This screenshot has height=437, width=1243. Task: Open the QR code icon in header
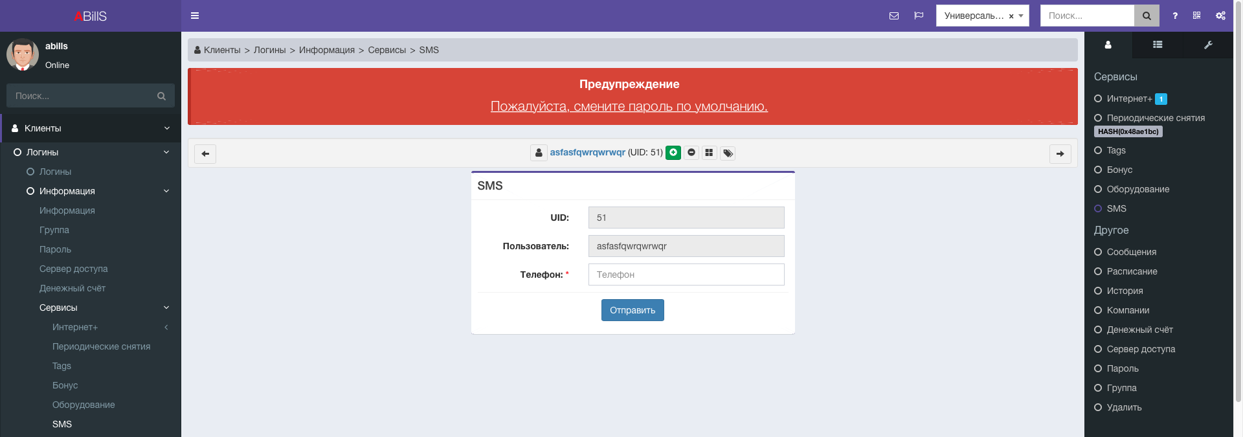[x=1196, y=16]
